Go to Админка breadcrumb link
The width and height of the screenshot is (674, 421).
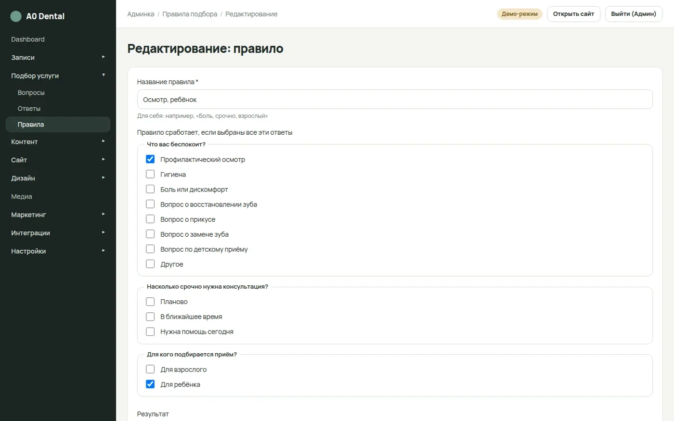pyautogui.click(x=141, y=14)
